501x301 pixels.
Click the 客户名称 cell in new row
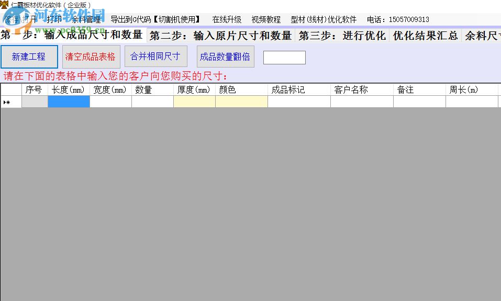[x=362, y=102]
